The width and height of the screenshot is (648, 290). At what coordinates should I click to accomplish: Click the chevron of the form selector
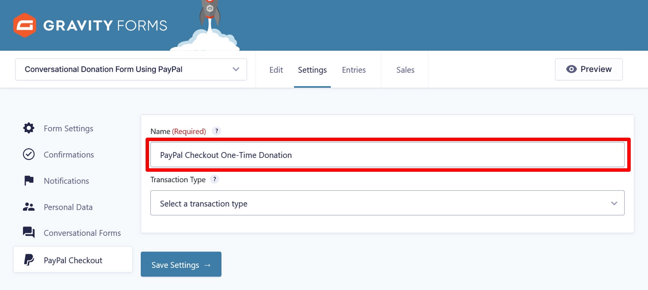coord(236,69)
